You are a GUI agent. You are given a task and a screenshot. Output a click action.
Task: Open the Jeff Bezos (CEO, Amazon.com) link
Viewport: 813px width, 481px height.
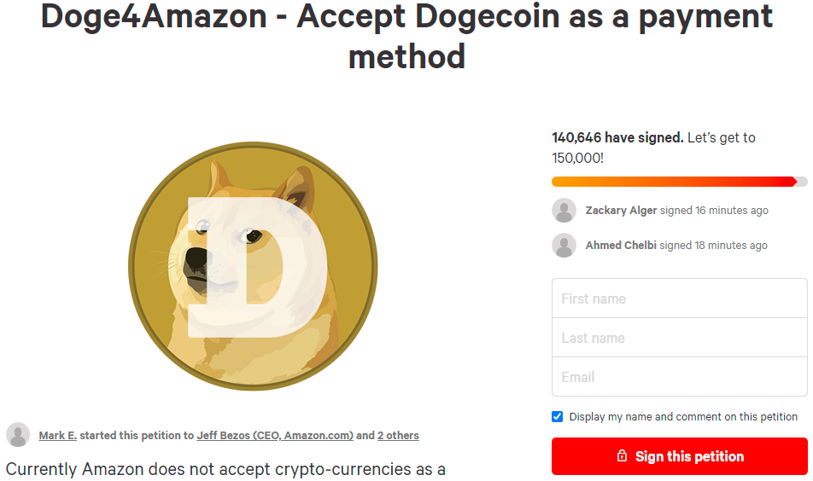pyautogui.click(x=275, y=436)
